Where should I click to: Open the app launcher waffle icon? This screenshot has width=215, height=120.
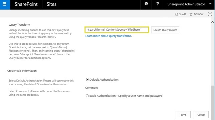5,4
